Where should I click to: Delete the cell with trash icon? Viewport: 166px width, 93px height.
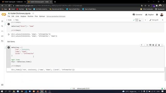[159, 45]
